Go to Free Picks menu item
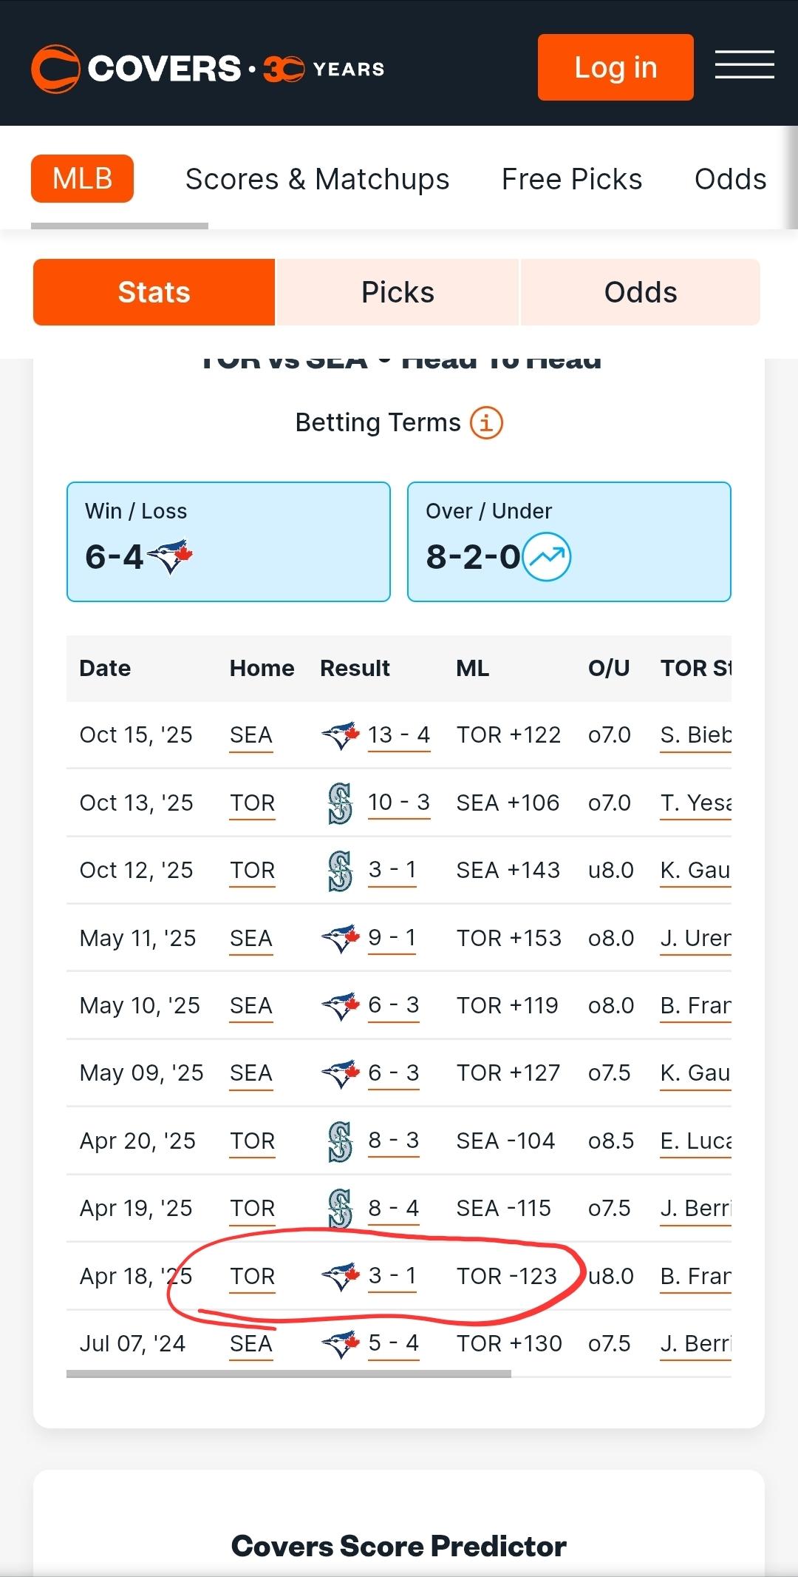Viewport: 798px width, 1577px height. click(571, 179)
